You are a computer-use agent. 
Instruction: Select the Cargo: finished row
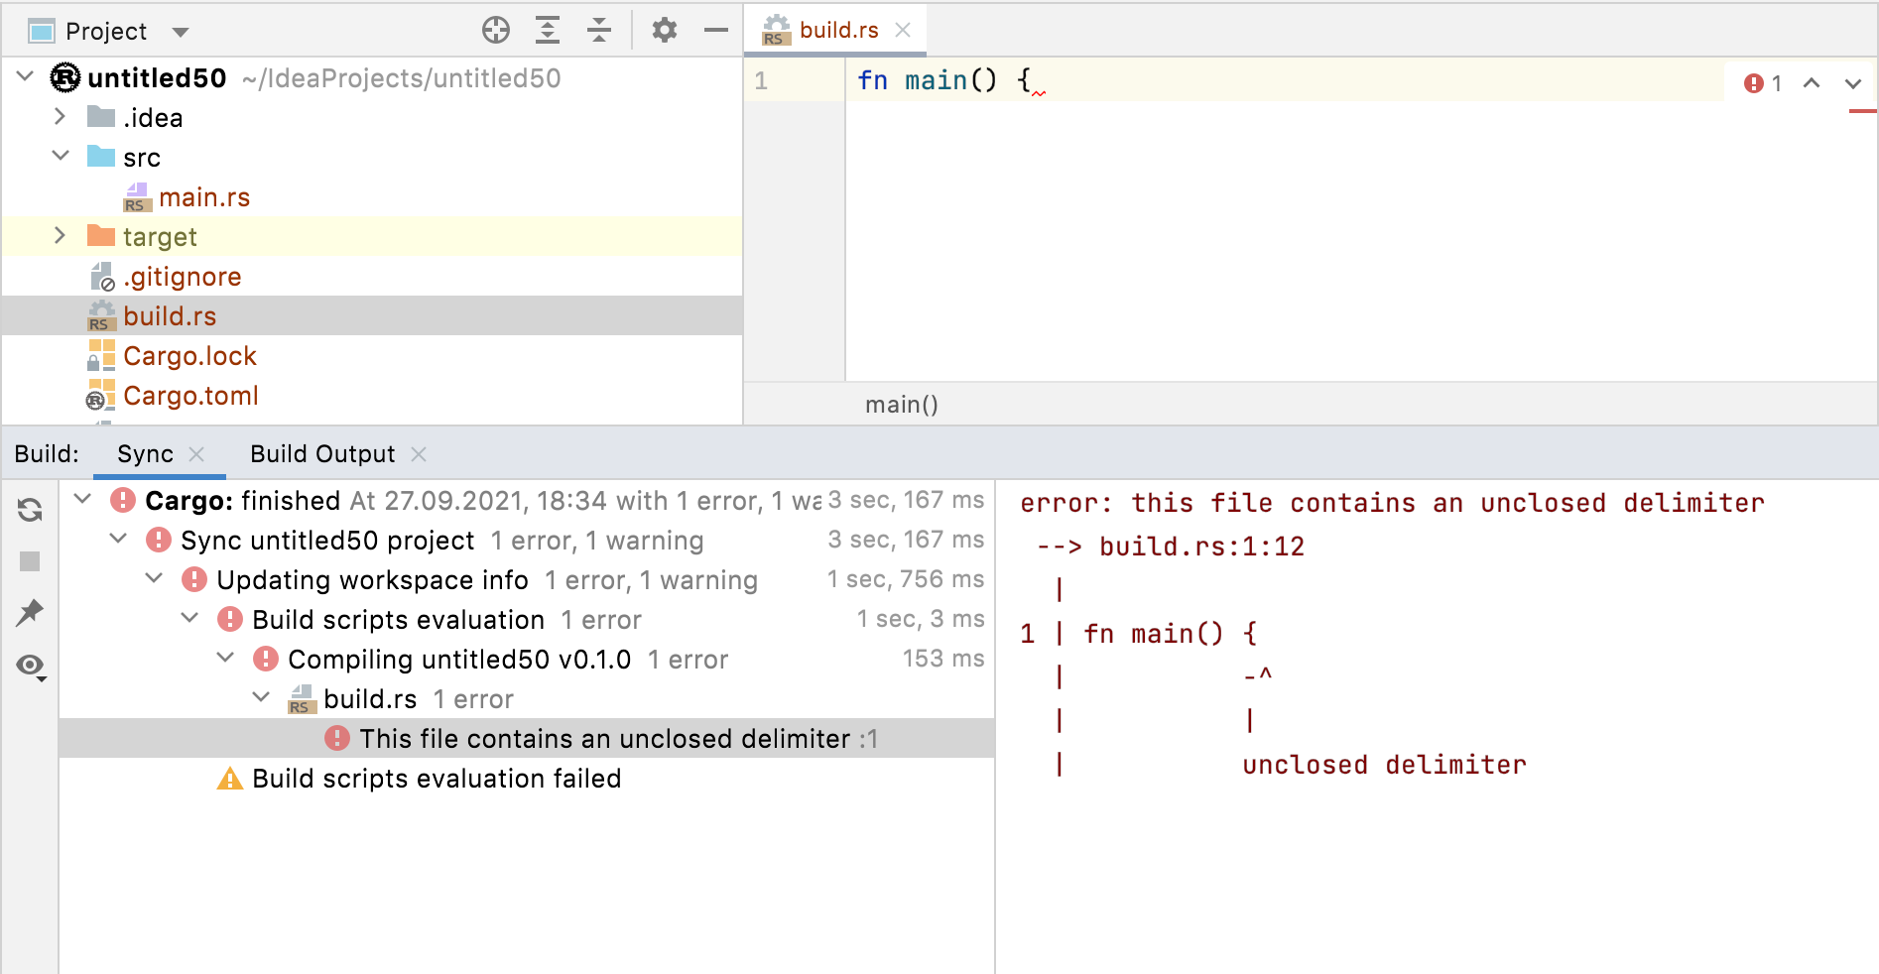pos(527,500)
